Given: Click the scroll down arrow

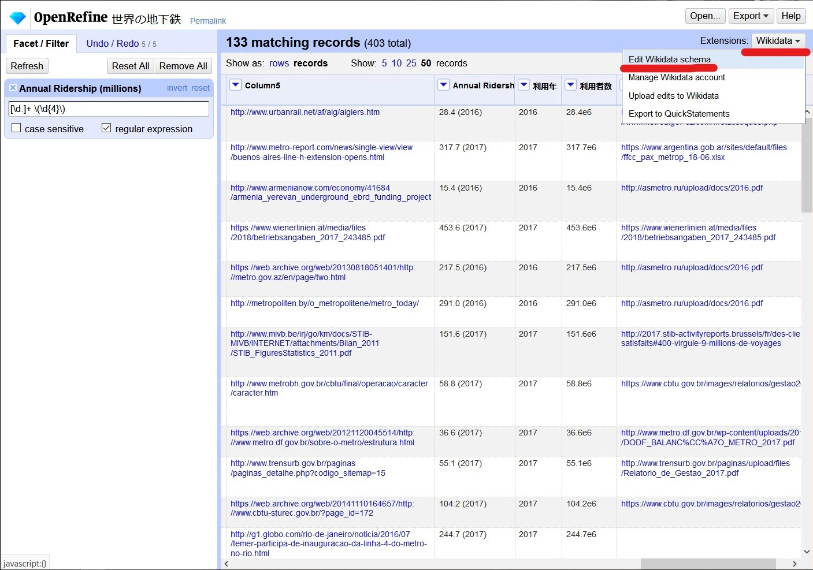Looking at the screenshot, I should coord(807,552).
